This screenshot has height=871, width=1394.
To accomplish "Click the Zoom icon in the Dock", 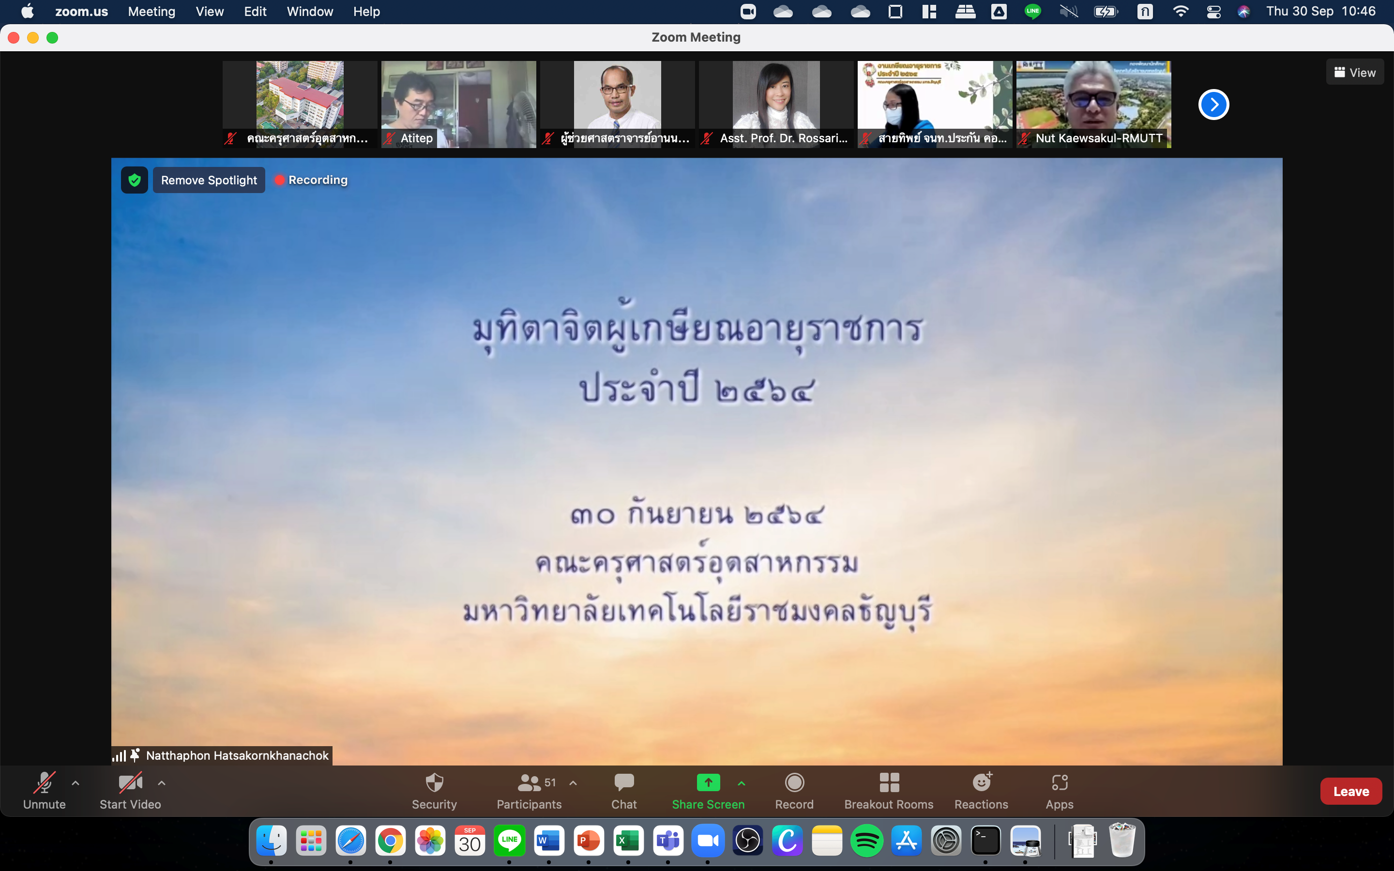I will point(707,841).
